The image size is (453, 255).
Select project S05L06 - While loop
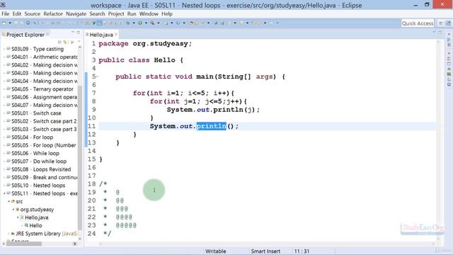click(x=35, y=153)
